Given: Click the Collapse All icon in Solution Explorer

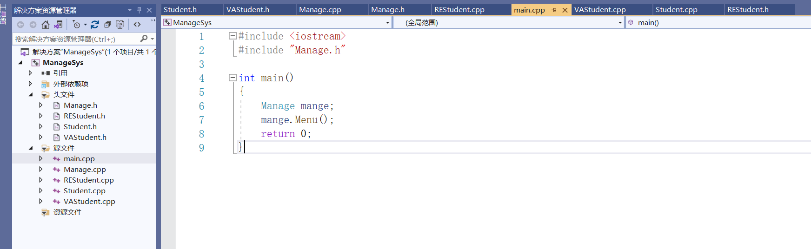Looking at the screenshot, I should pyautogui.click(x=107, y=25).
